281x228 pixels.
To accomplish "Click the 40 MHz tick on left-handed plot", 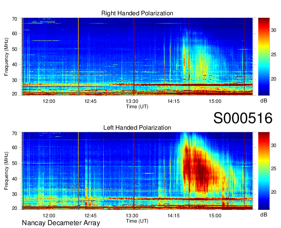I will point(14,179).
